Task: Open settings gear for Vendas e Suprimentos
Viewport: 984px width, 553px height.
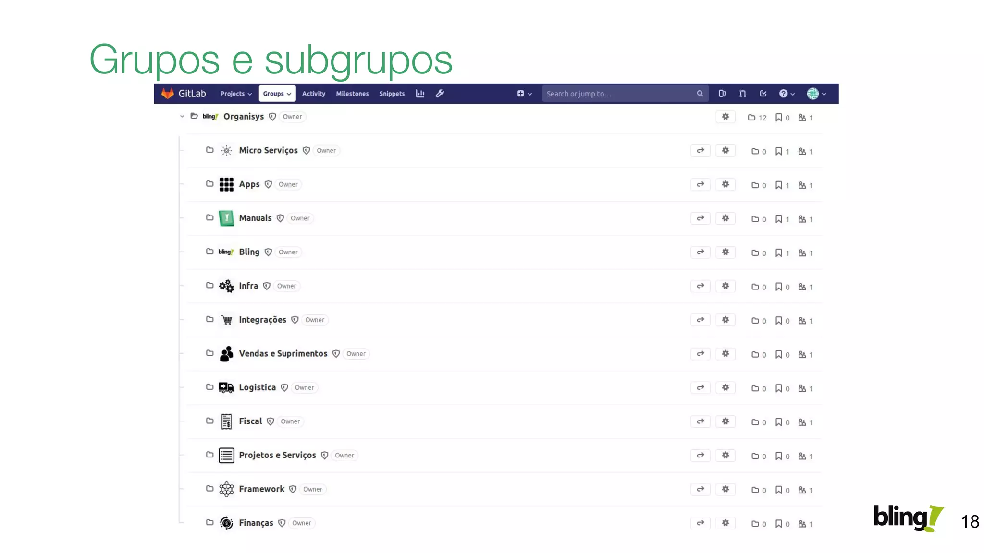Action: (726, 354)
